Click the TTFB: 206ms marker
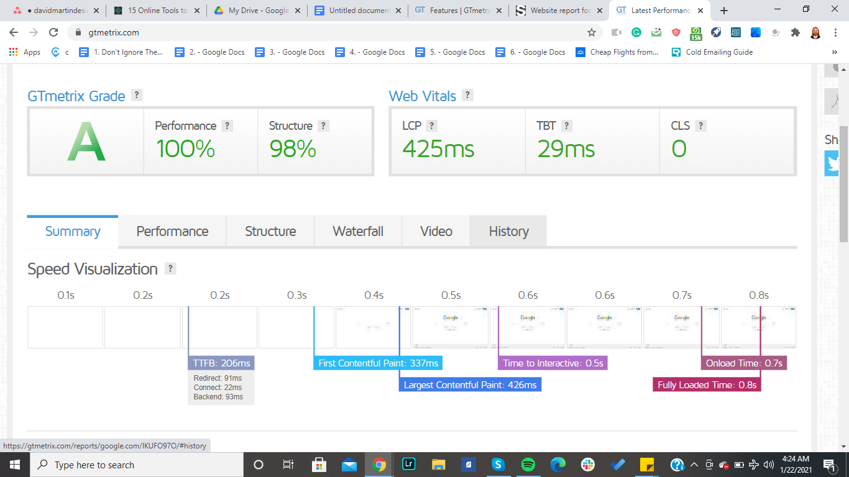The width and height of the screenshot is (849, 477). (221, 363)
